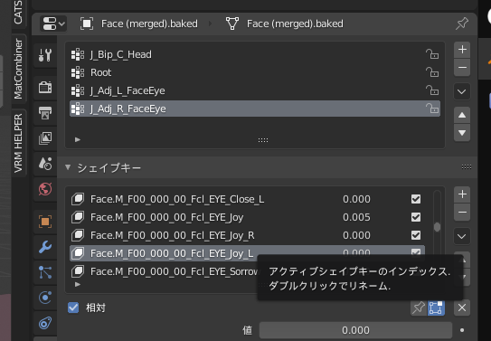This screenshot has width=491, height=341.
Task: Click the mesh data icon in breadcrumb
Action: [x=232, y=24]
